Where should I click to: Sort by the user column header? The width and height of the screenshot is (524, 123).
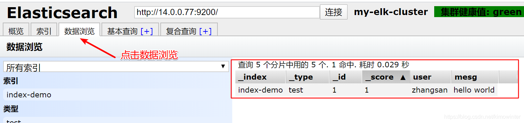click(x=430, y=77)
